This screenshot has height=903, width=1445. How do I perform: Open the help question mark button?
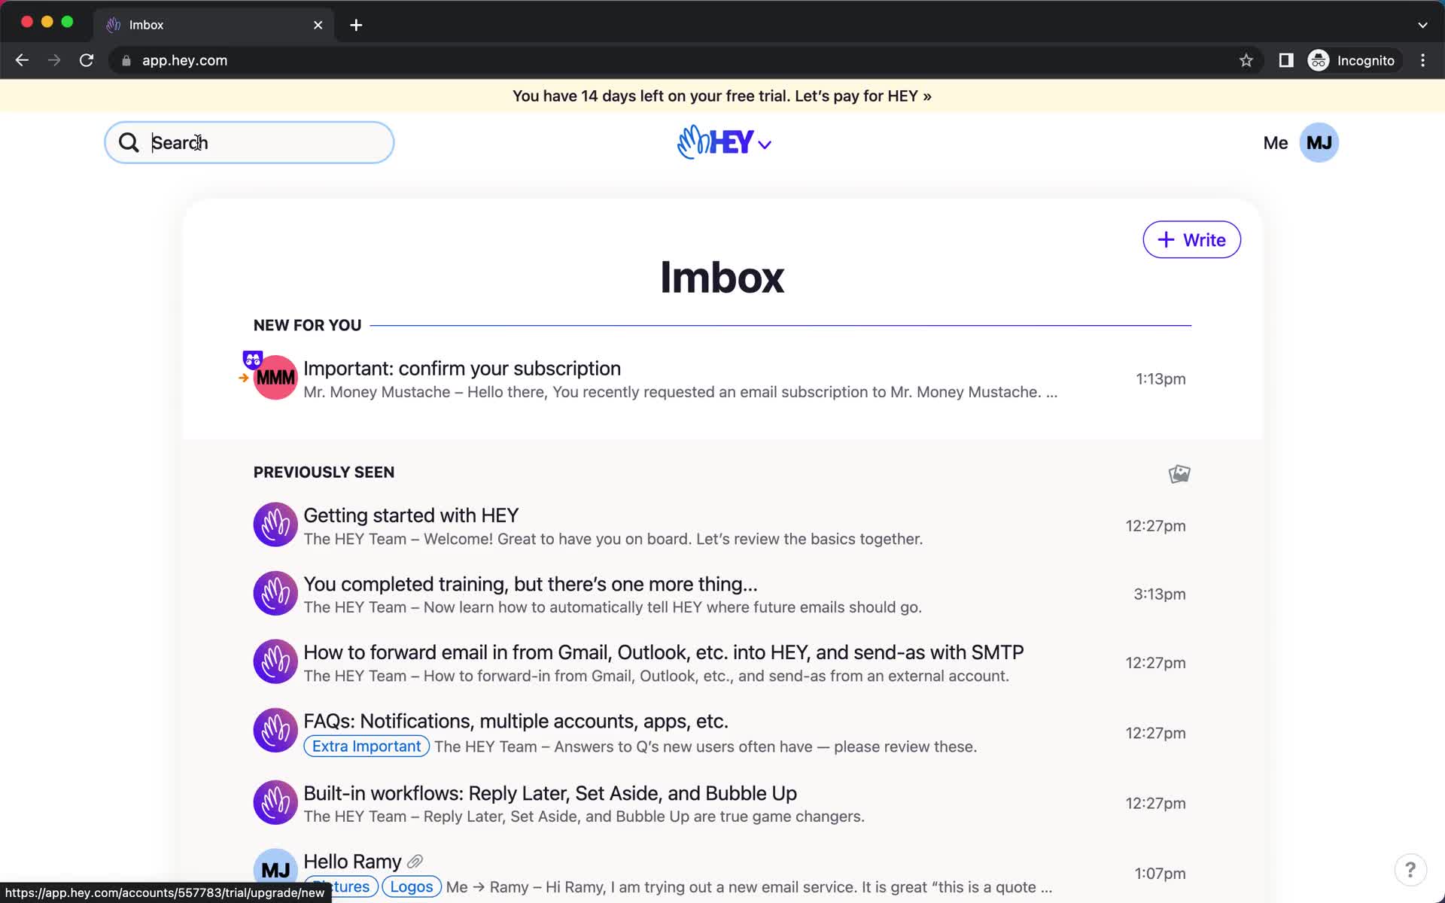1410,870
